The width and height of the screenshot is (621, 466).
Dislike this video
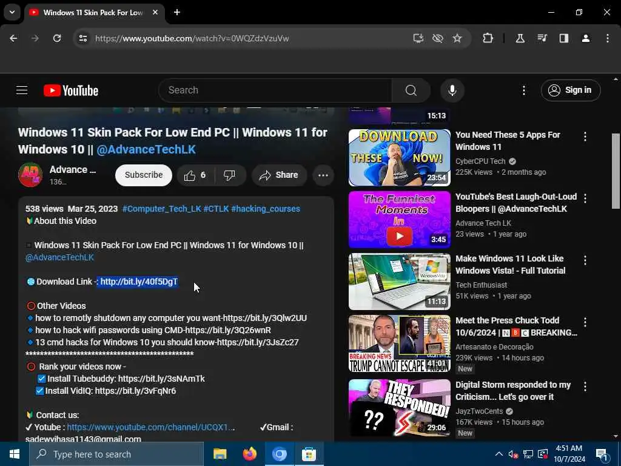[x=229, y=175]
